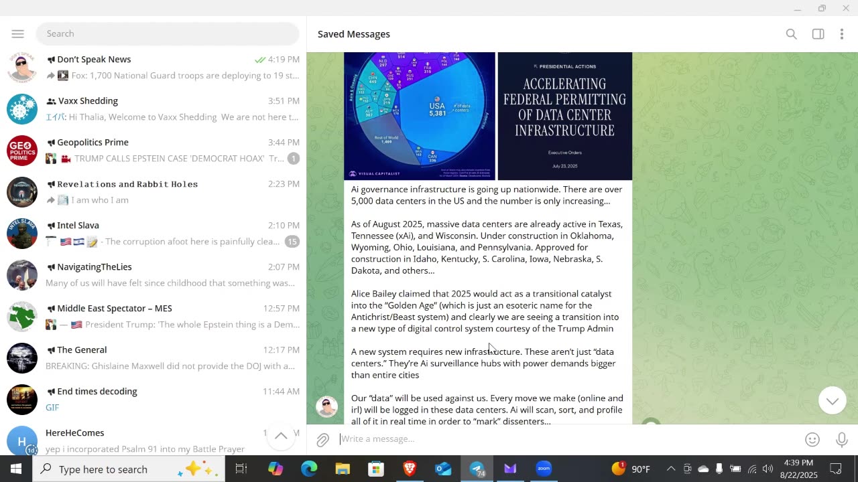Click Middle East Spectator avatar
The width and height of the screenshot is (858, 482).
click(x=22, y=317)
